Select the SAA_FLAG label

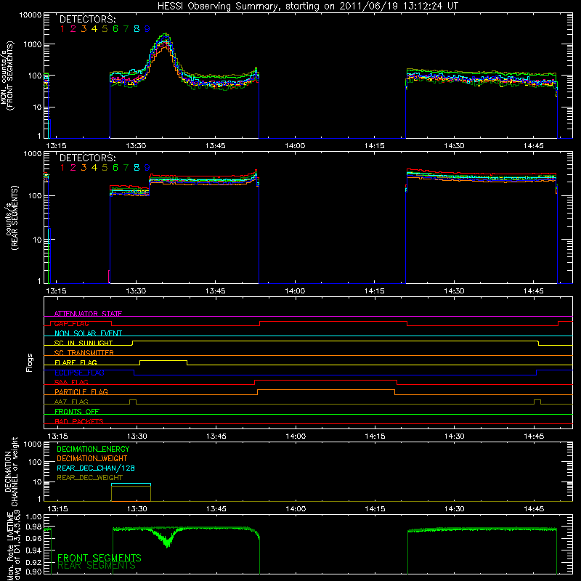pyautogui.click(x=71, y=382)
